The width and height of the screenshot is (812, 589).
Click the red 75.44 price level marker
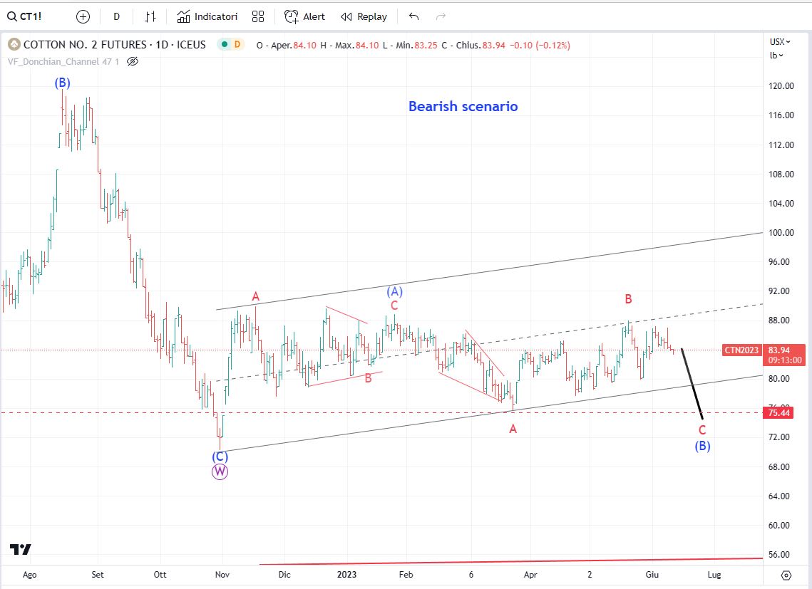tap(778, 412)
